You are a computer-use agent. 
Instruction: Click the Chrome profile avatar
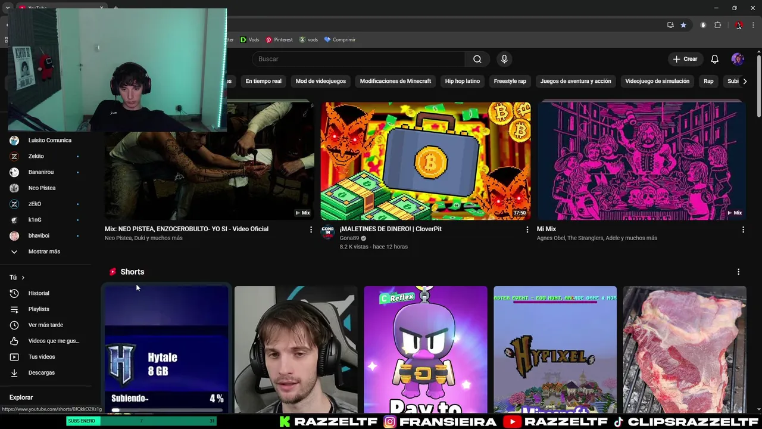[739, 25]
